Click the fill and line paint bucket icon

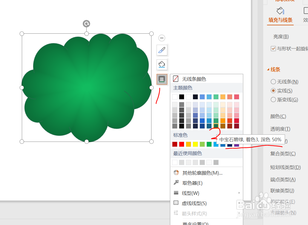[280, 11]
